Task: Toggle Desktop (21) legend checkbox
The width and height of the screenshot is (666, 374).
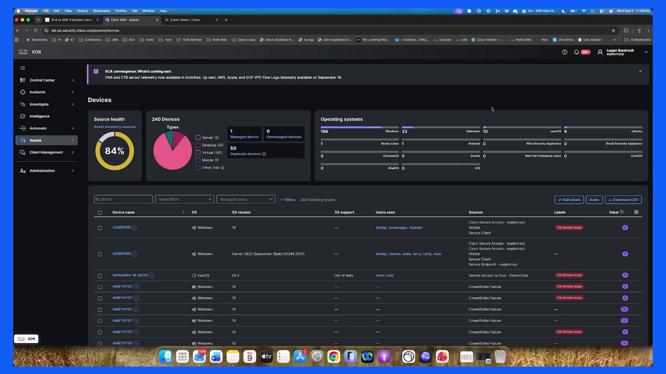Action: (198, 145)
